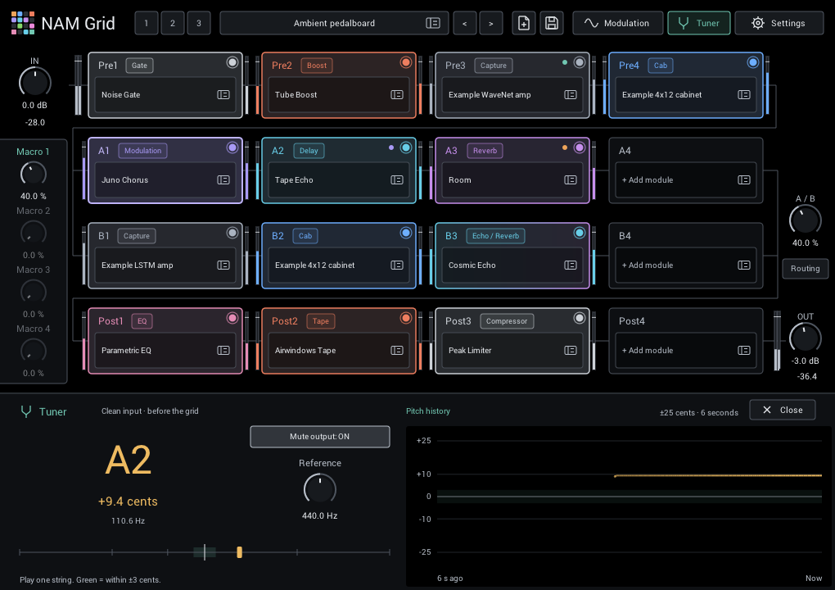Bypass the Pre2 Boost module
The image size is (835, 590).
coord(406,62)
